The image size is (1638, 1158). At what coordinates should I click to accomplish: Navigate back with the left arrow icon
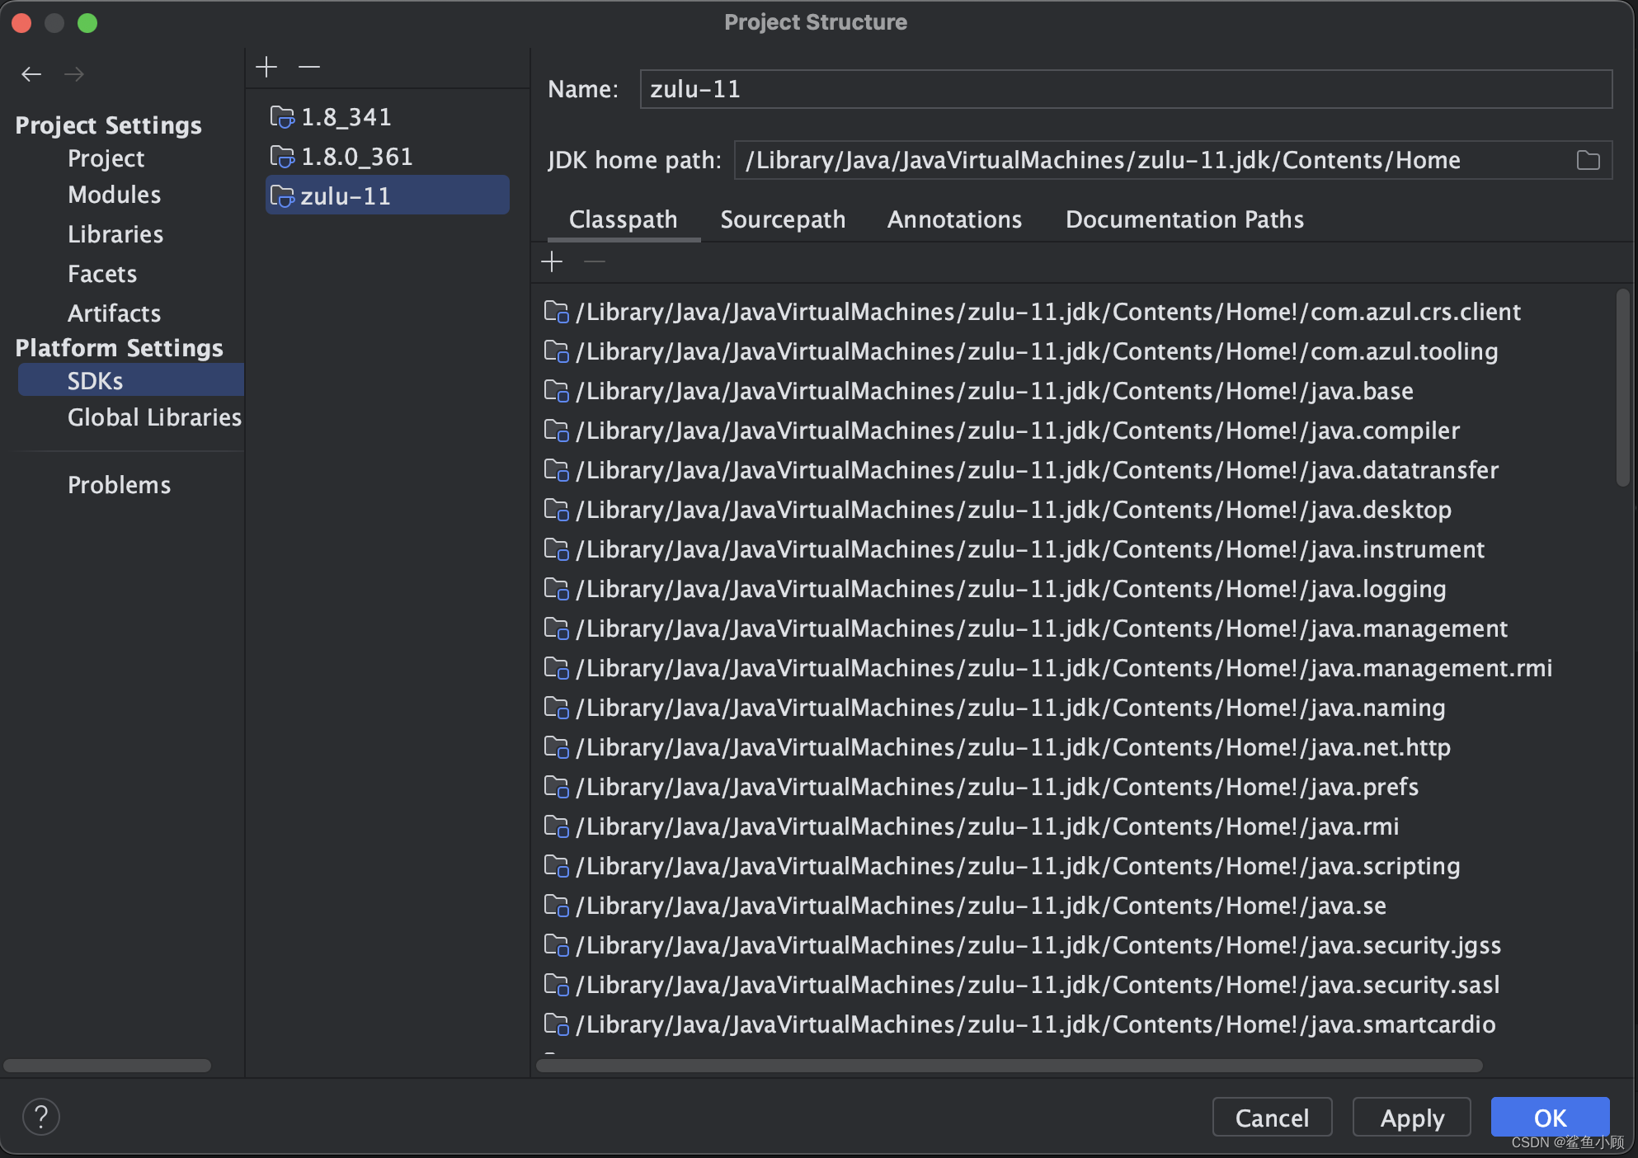click(31, 74)
